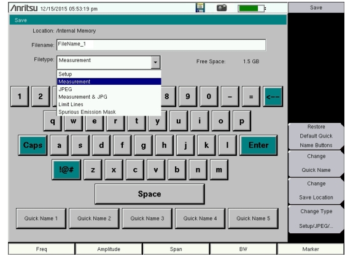Viewport: 353px width, 256px height.
Task: Click Change Save Location softkey
Action: coord(316,190)
